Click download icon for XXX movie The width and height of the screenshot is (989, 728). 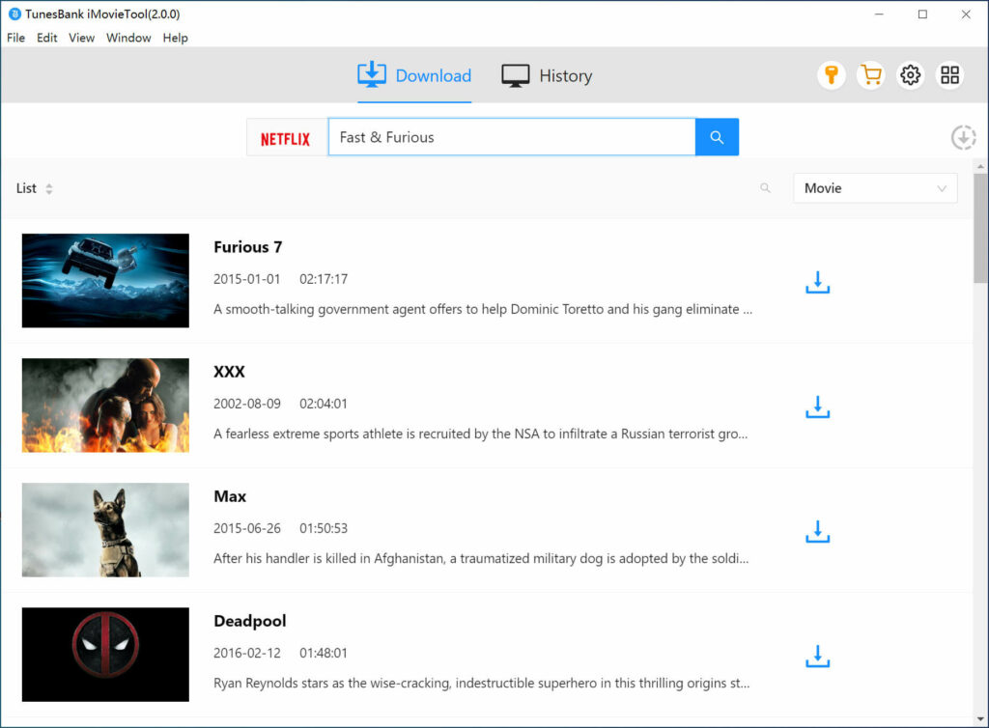point(817,406)
